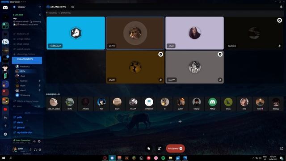Open the Explore servers compass icon
Viewport: 286px width, 161px height.
5,134
